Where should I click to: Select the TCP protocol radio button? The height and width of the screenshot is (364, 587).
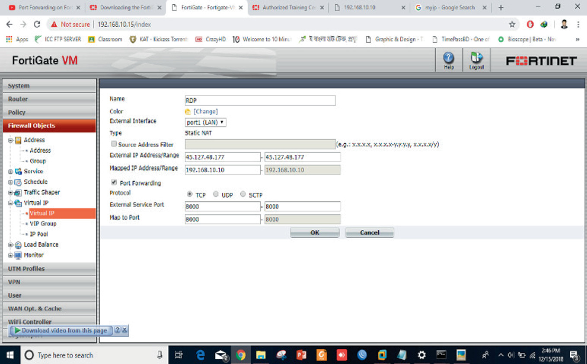(x=190, y=195)
